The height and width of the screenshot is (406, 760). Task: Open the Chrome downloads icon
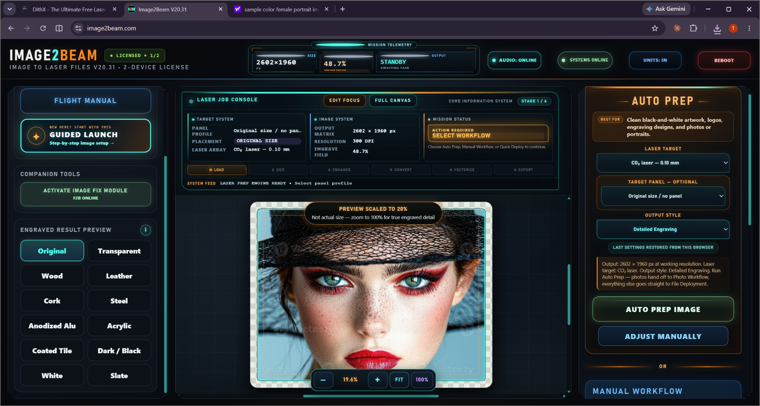[717, 28]
